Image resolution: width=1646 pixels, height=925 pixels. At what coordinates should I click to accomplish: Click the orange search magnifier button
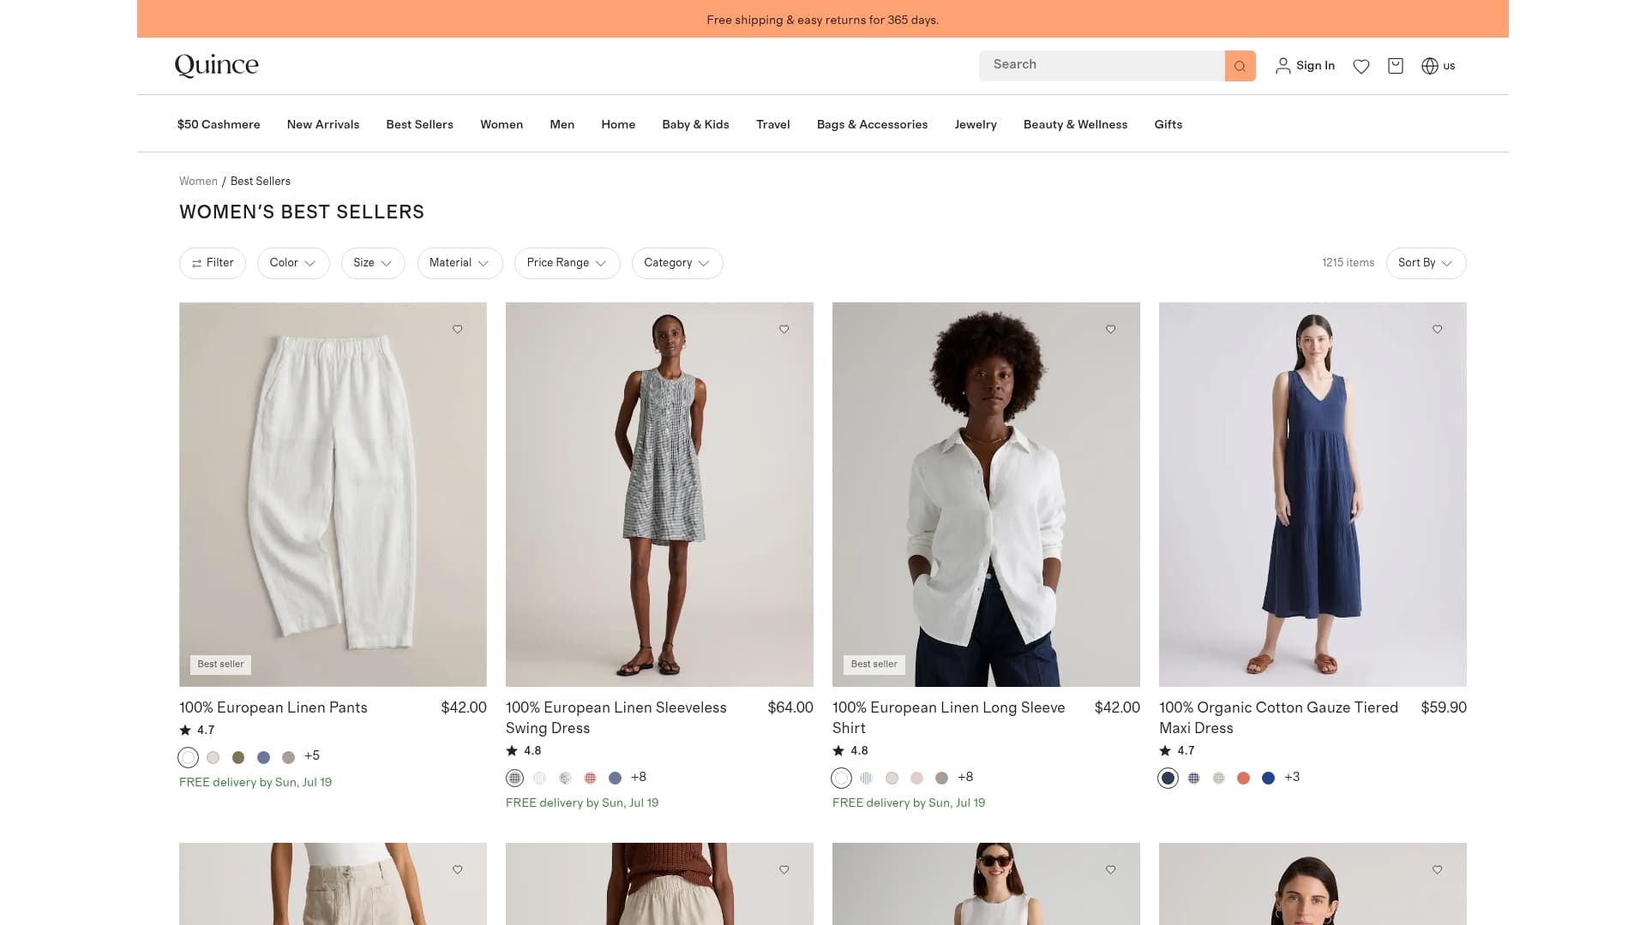(1240, 66)
